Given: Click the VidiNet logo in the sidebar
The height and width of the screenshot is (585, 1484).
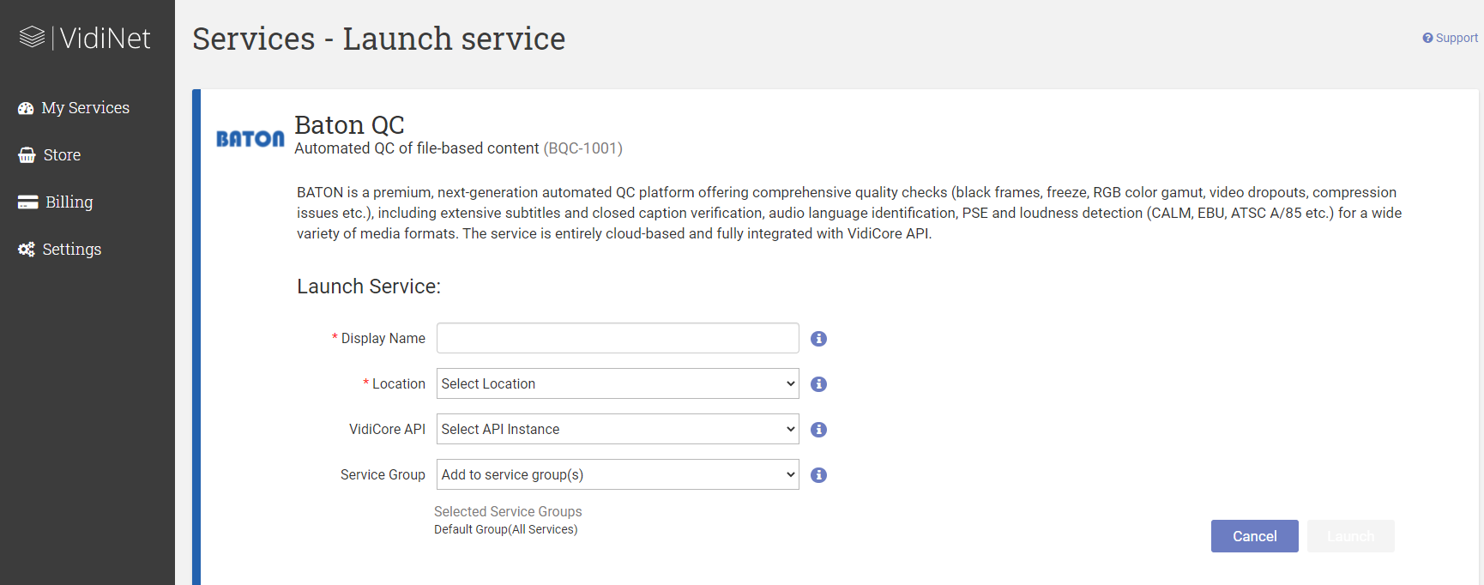Looking at the screenshot, I should coord(85,38).
